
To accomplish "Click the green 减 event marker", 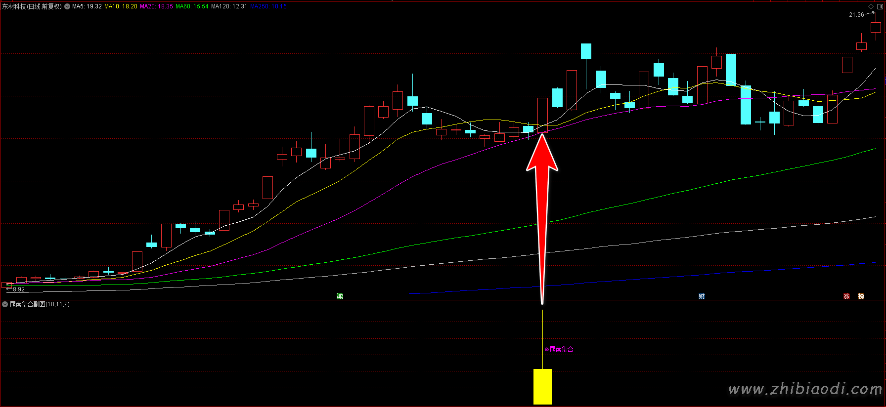I will pos(340,296).
